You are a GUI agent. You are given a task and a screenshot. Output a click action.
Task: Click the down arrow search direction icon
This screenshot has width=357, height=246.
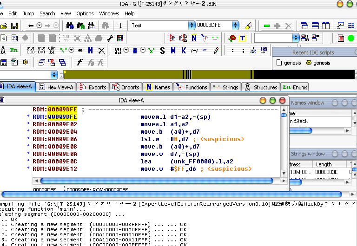pyautogui.click(x=120, y=26)
